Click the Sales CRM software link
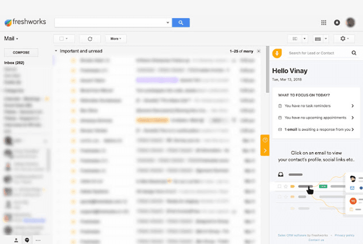The image size is (363, 244). click(292, 235)
